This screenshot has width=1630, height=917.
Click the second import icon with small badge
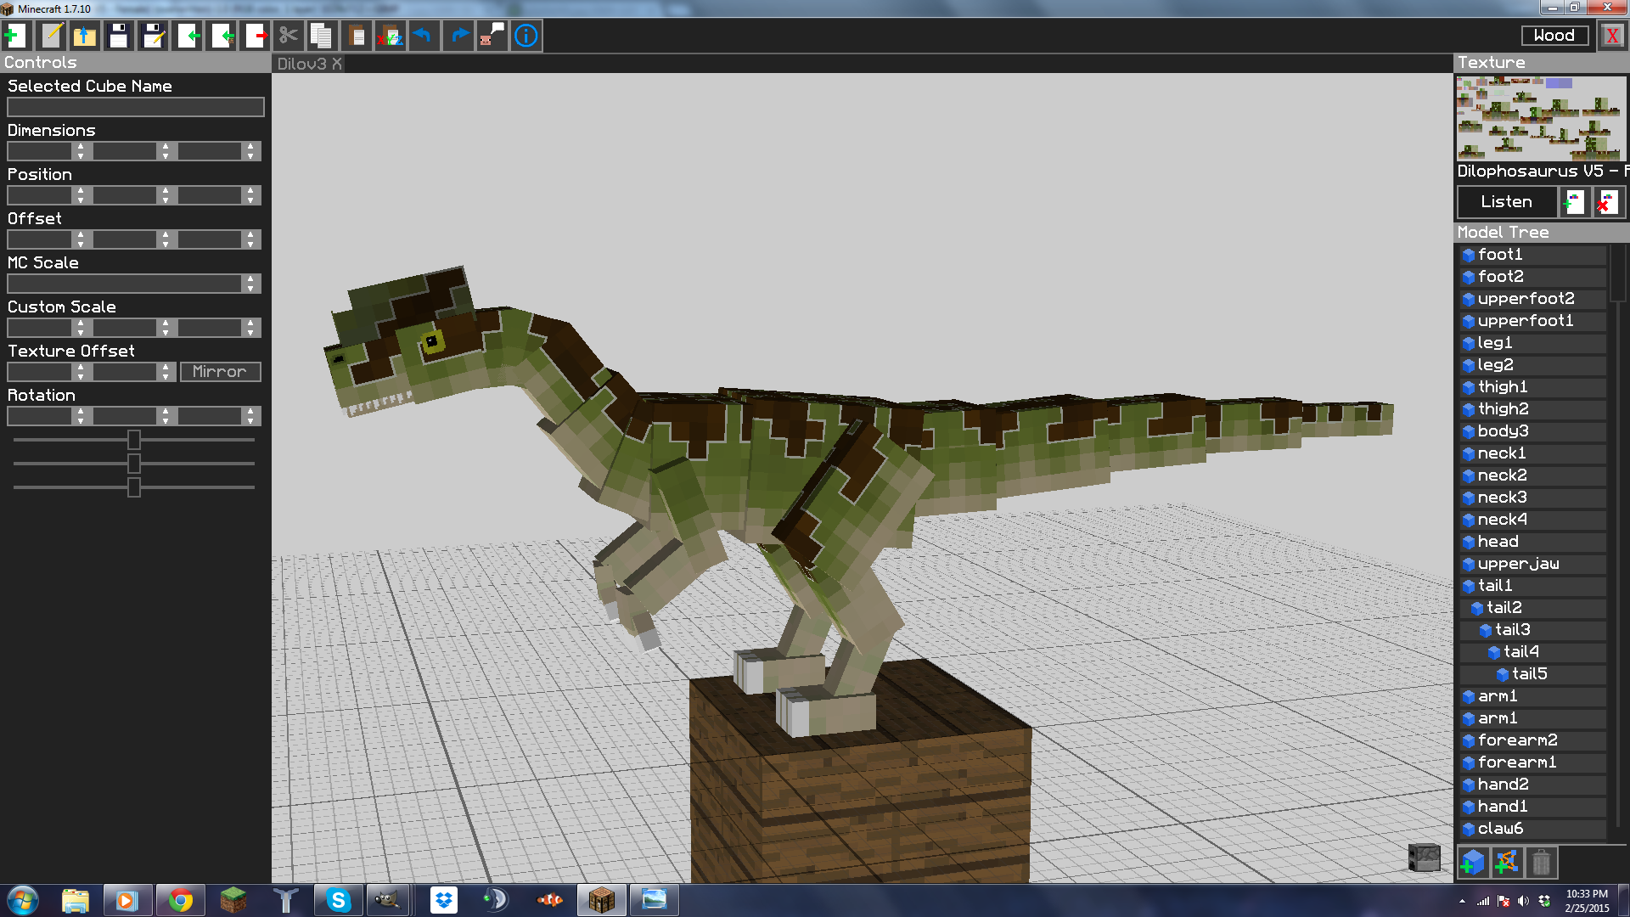click(222, 36)
